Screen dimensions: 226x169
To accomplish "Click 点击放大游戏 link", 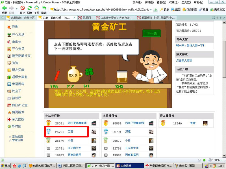I will 184,60.
